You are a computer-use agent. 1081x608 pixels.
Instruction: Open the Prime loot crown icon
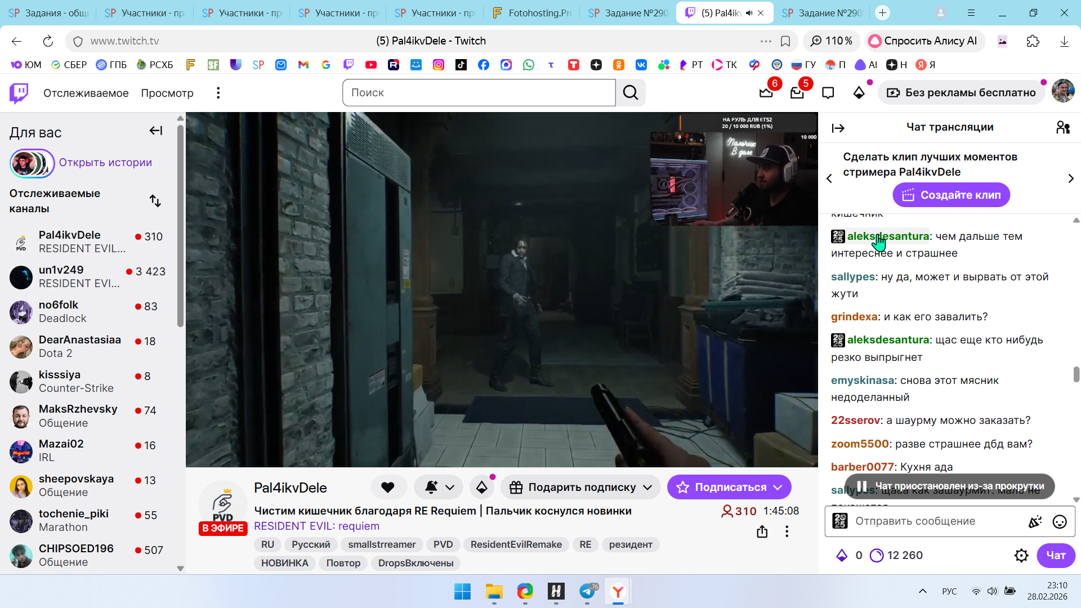(766, 93)
